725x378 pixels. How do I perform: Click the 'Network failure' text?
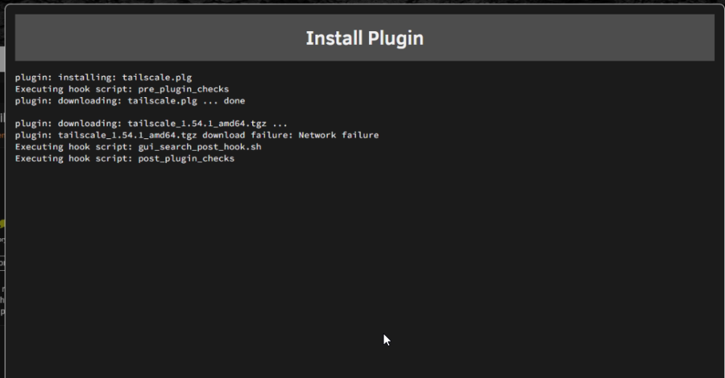(339, 135)
